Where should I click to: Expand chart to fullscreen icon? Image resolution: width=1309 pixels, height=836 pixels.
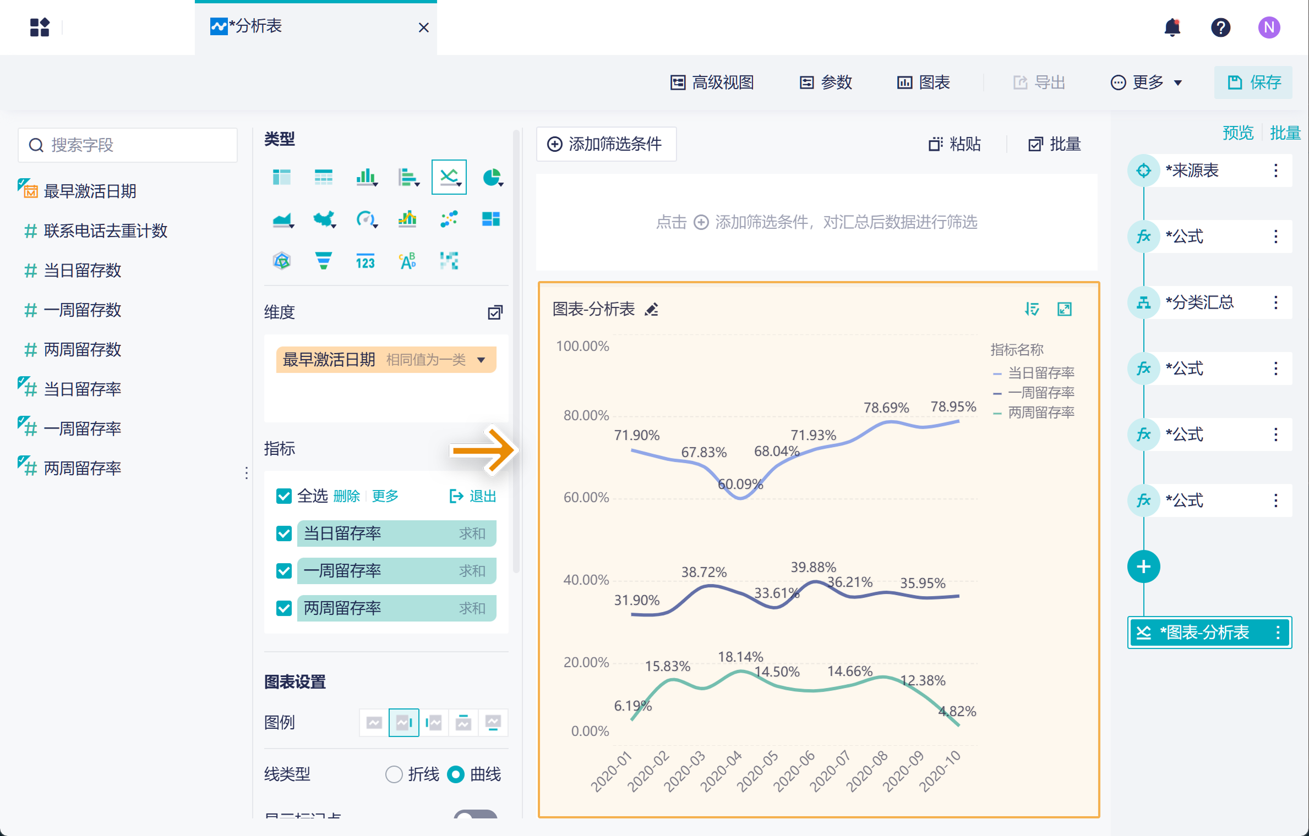[x=1064, y=310]
